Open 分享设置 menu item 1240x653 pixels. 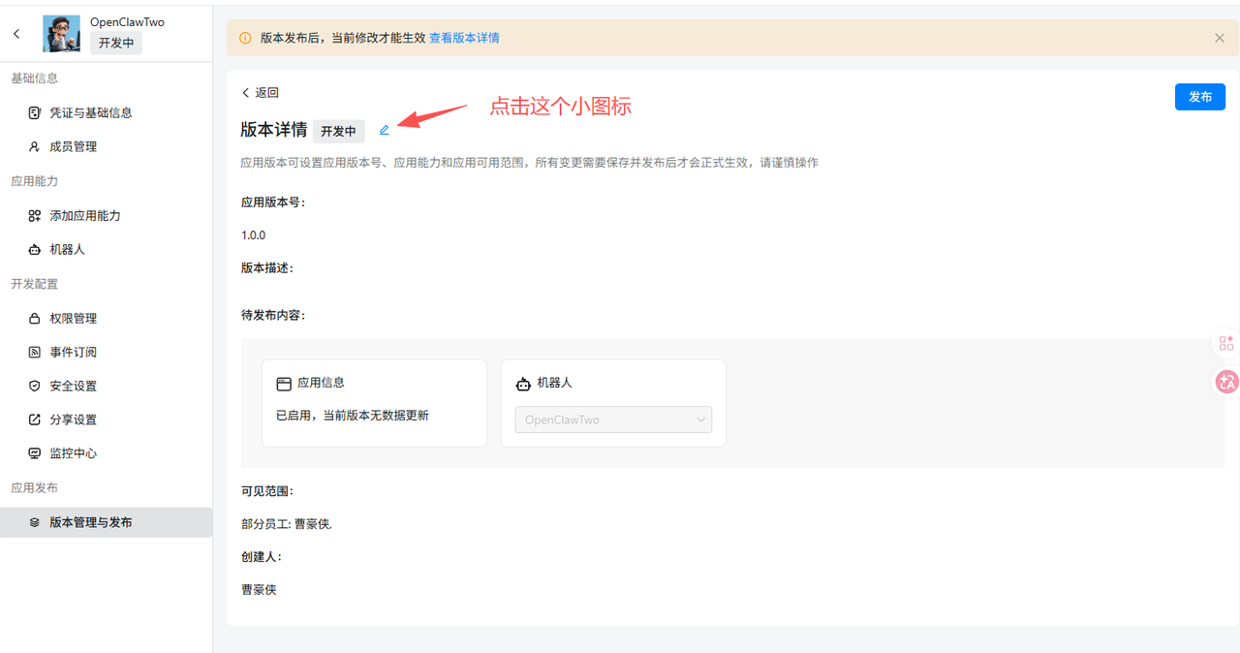[x=74, y=420]
